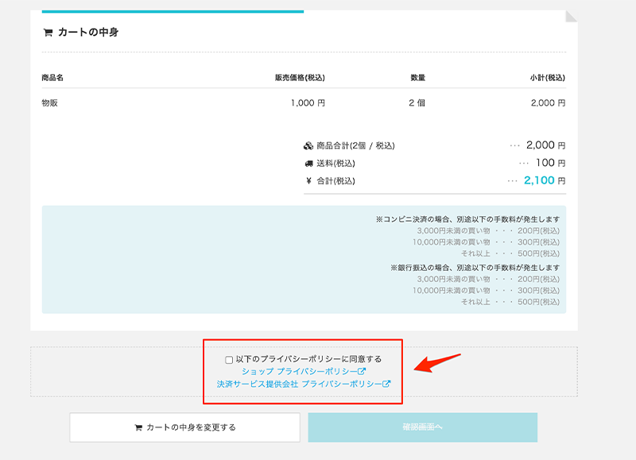Click external-link icon after ショップ プライバシーポリシー
This screenshot has height=460, width=636.
362,371
